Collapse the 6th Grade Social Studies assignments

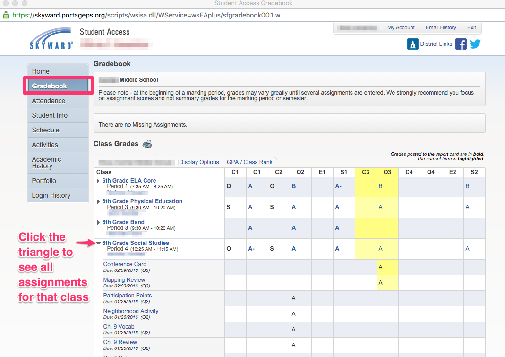pos(99,243)
